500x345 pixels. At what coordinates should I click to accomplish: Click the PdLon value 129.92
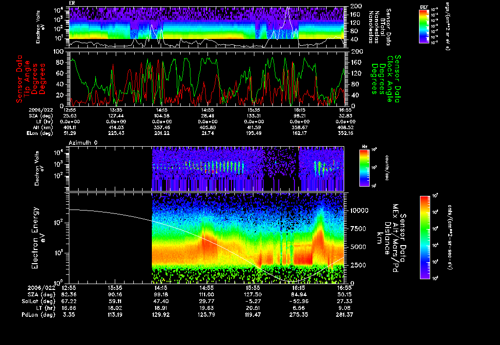click(x=161, y=315)
